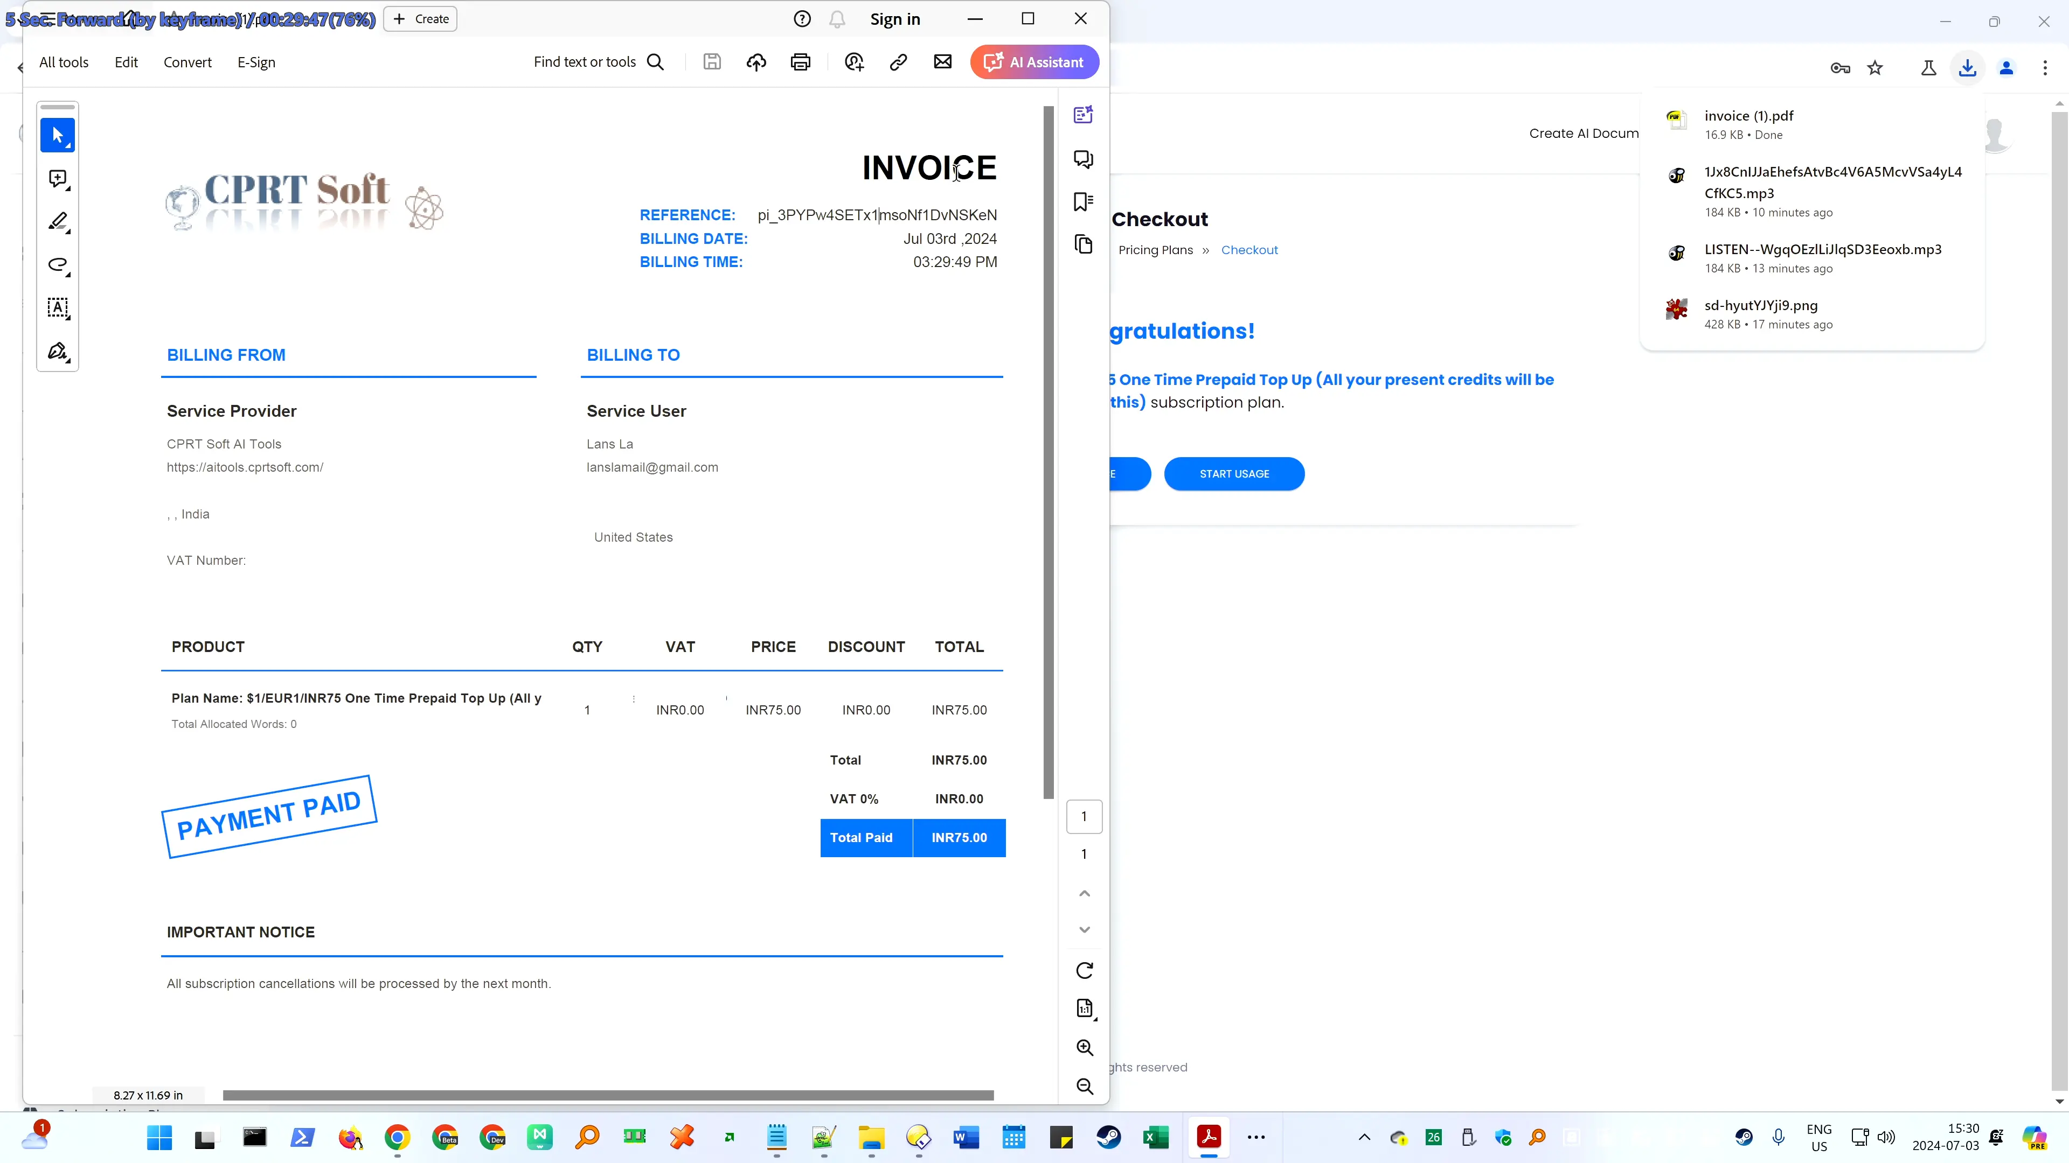Go to next page arrow
2069x1163 pixels.
[1084, 929]
